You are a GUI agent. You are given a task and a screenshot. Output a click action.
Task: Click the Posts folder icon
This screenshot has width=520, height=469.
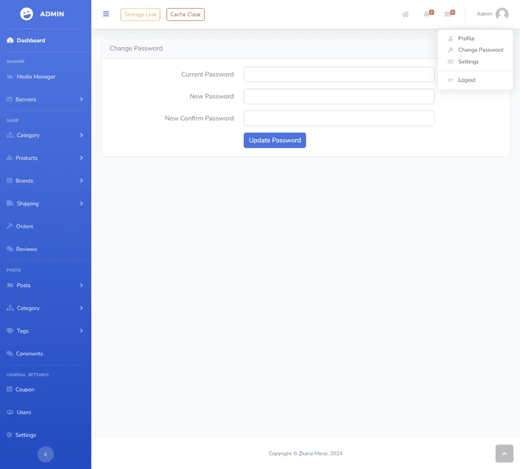click(10, 285)
